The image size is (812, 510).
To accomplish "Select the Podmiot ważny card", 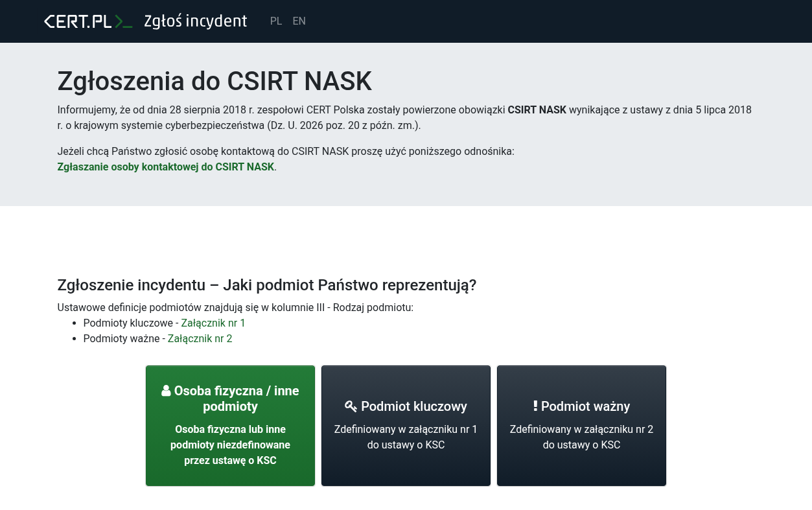I will click(581, 426).
